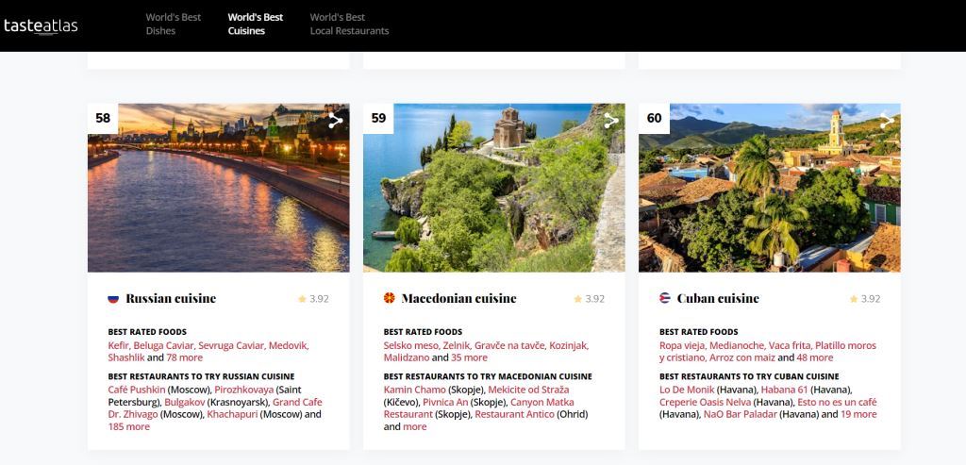Image resolution: width=966 pixels, height=465 pixels.
Task: Share the Macedonian cuisine card
Action: [610, 121]
